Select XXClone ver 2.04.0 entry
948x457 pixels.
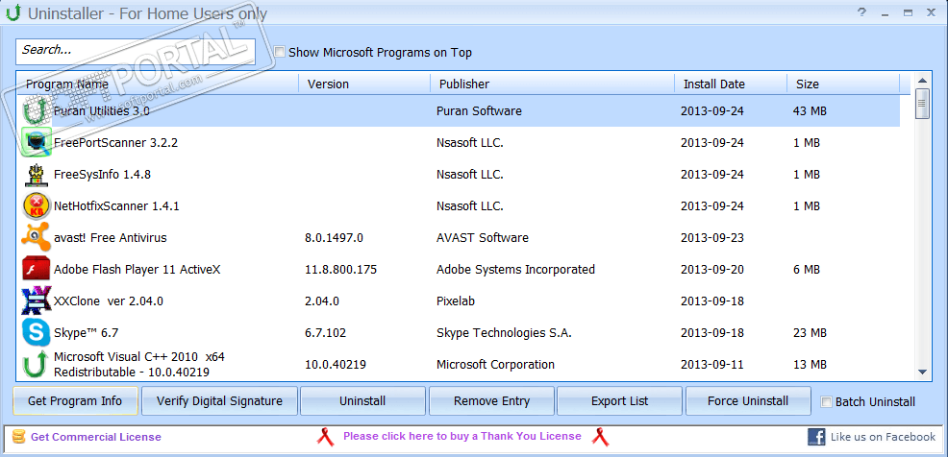click(109, 301)
